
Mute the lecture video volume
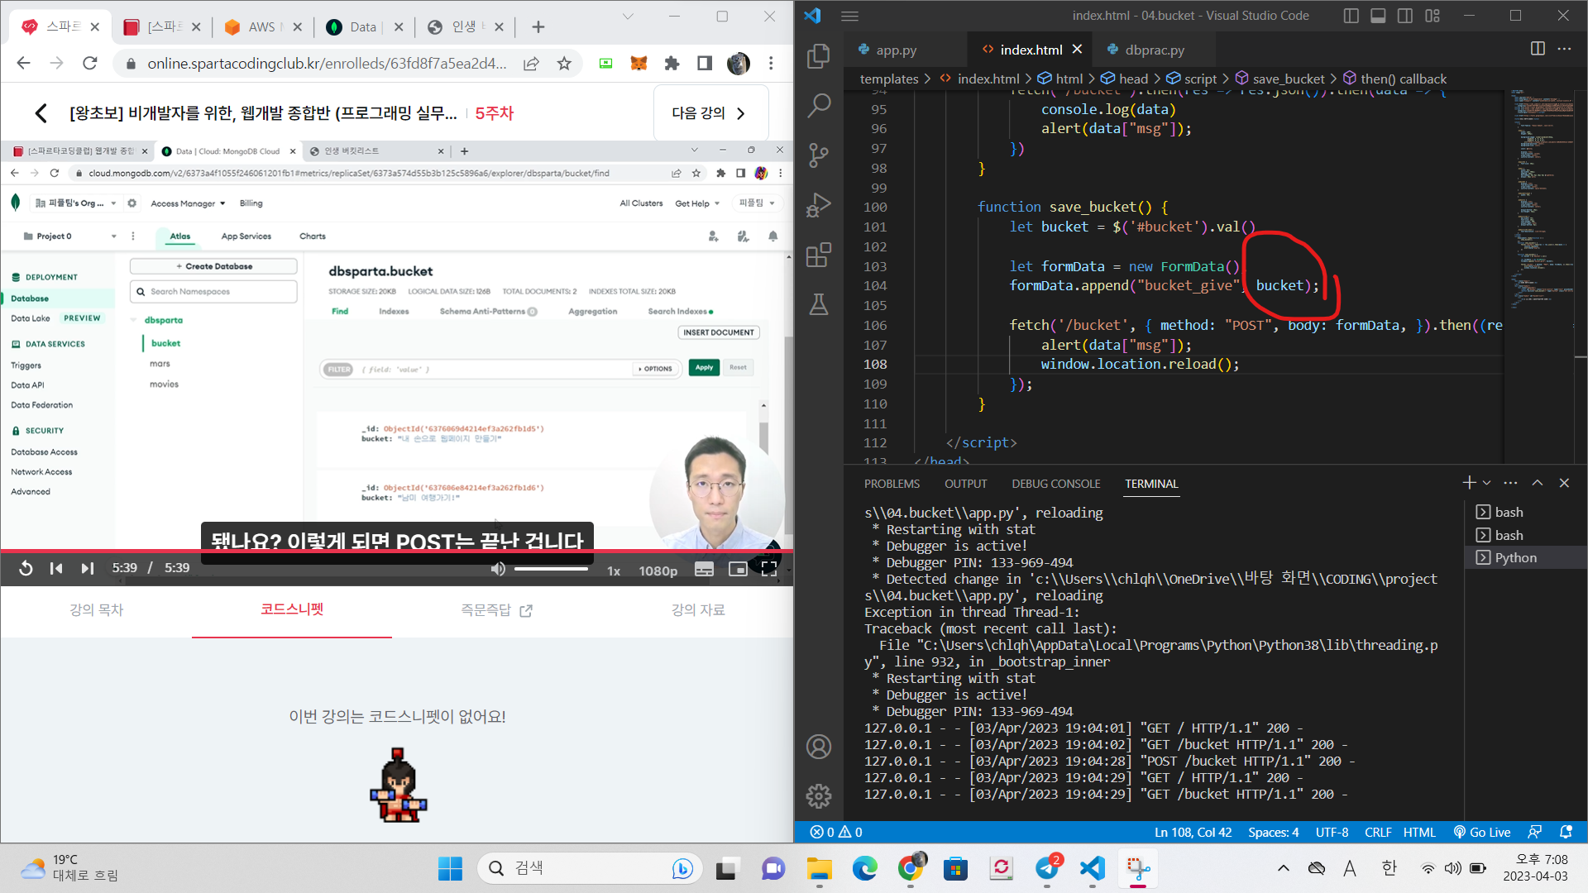coord(498,569)
